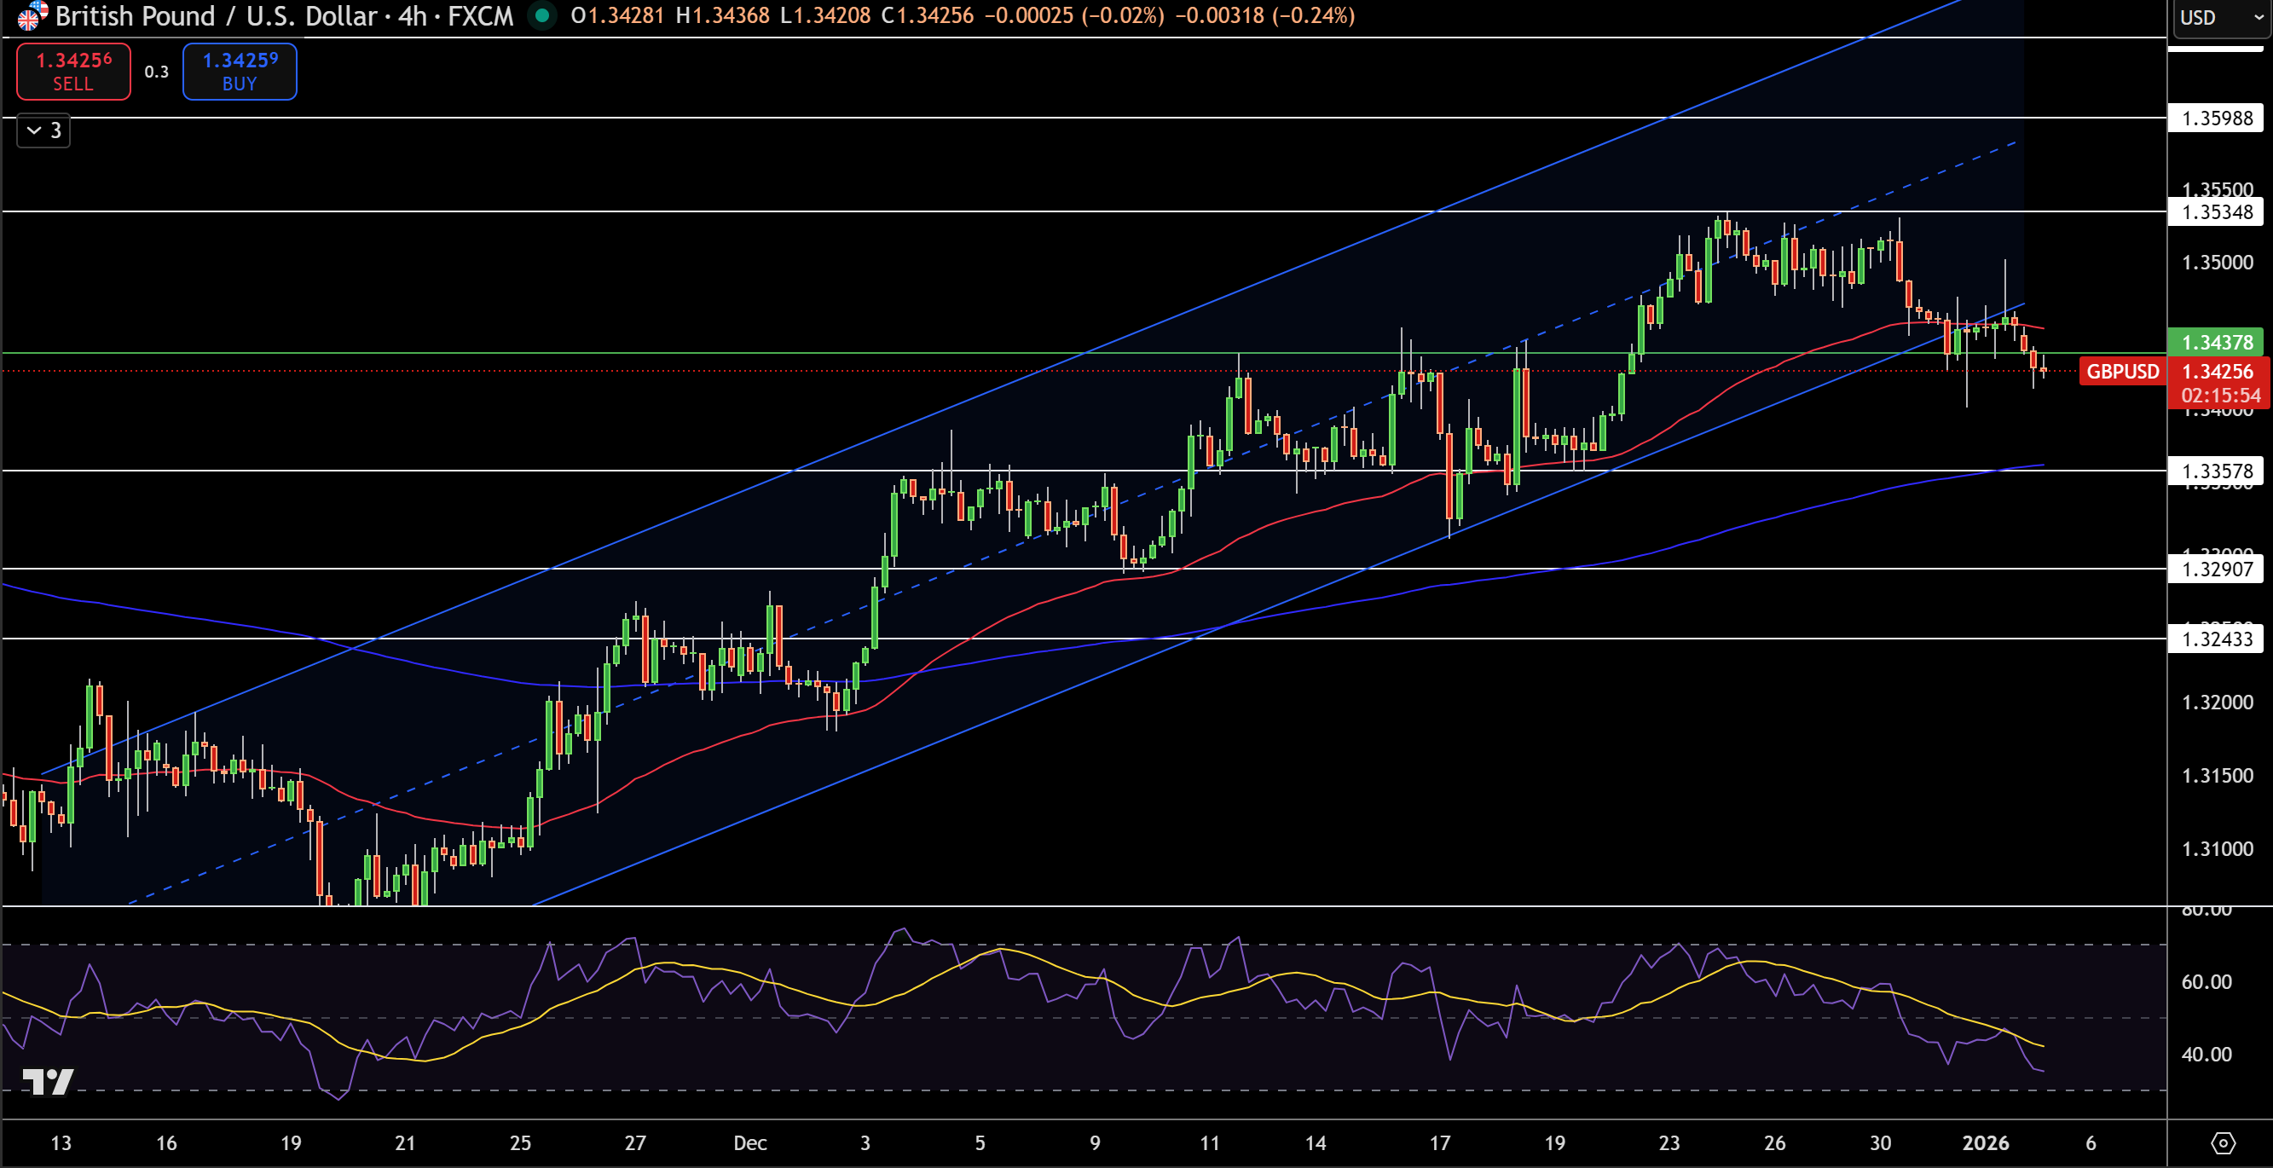Click the 1.32000 price scale label
Screen dimensions: 2273x1168
point(2218,703)
